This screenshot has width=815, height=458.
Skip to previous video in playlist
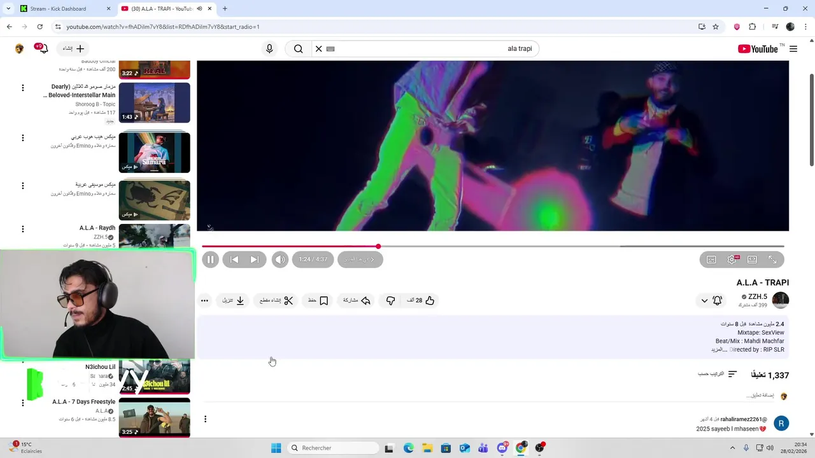tap(234, 260)
